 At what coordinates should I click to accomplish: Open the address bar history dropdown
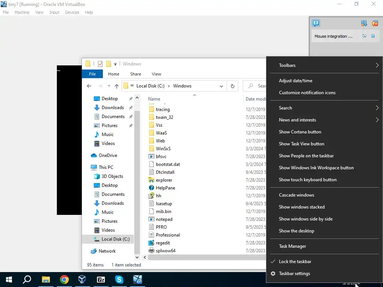click(x=221, y=86)
